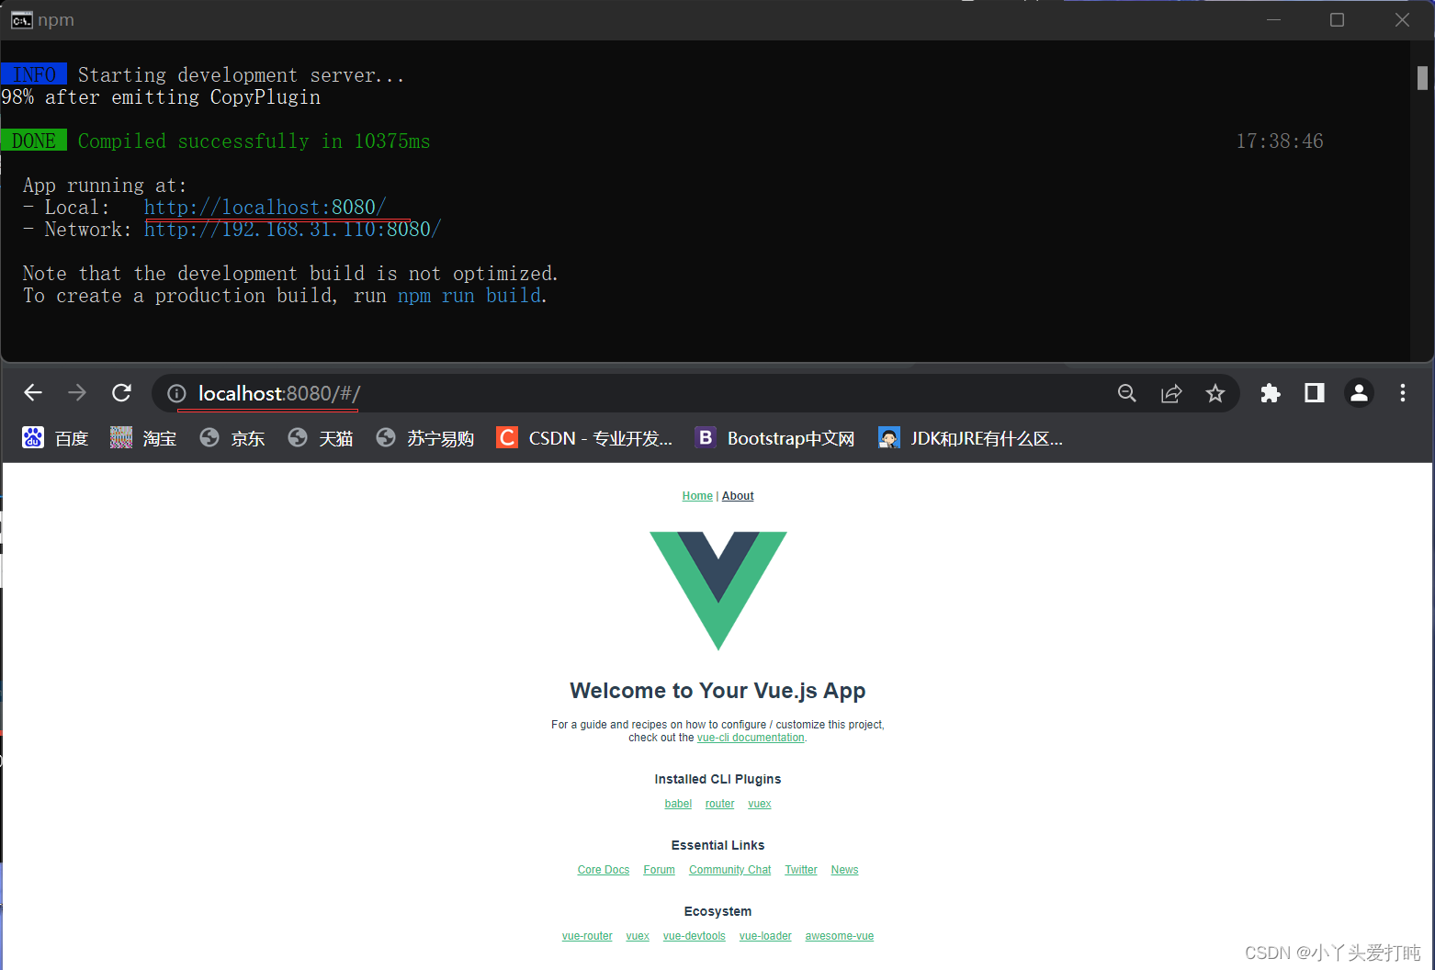Minimize the npm terminal window
This screenshot has width=1435, height=970.
point(1273,19)
